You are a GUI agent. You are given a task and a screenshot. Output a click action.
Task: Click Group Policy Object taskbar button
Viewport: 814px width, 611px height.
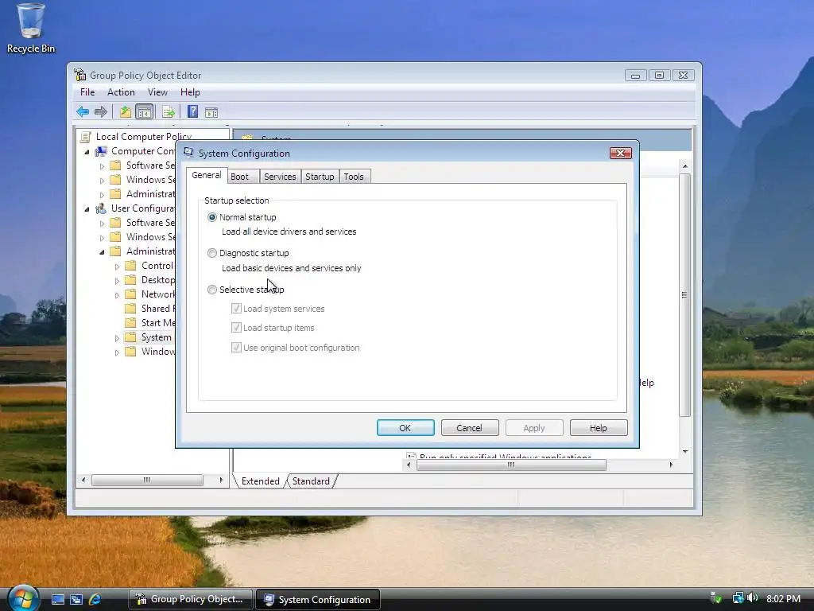[x=190, y=599]
